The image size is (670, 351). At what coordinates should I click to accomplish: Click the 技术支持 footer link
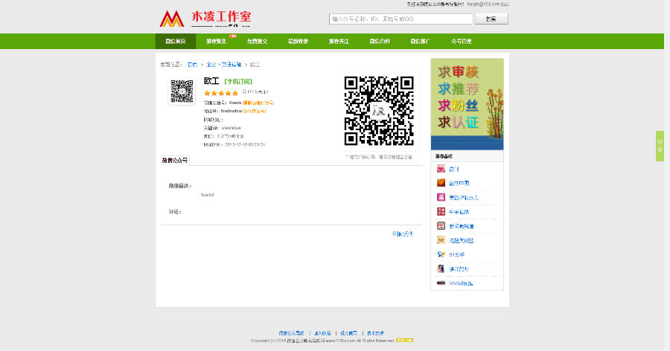pos(375,333)
